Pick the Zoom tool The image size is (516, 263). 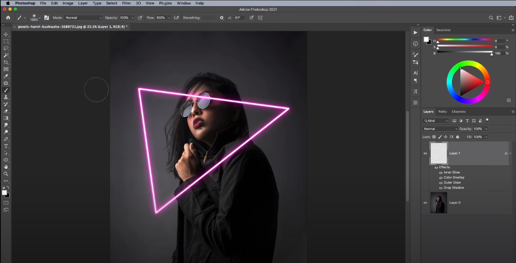pyautogui.click(x=6, y=174)
